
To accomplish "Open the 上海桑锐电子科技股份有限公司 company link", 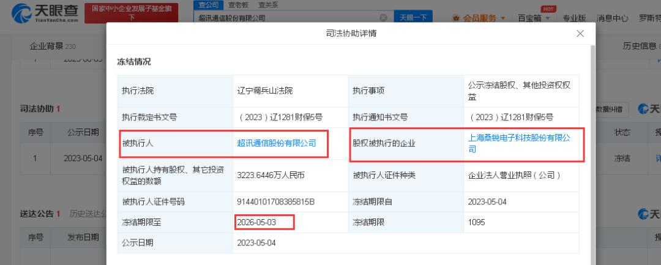I will (520, 143).
